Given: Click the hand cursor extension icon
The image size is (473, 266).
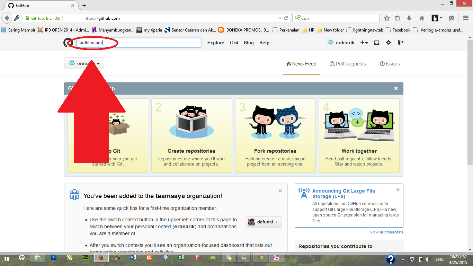Looking at the screenshot, I should pyautogui.click(x=435, y=18).
